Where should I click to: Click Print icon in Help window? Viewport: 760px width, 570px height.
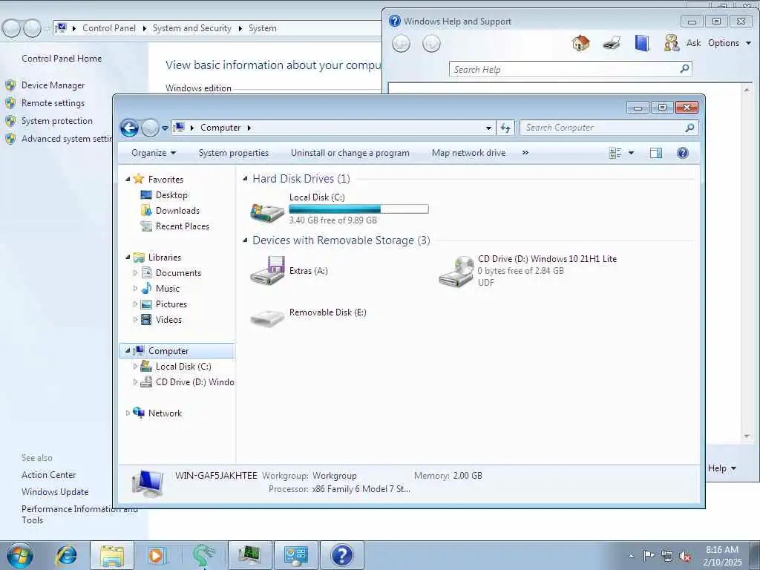(612, 44)
